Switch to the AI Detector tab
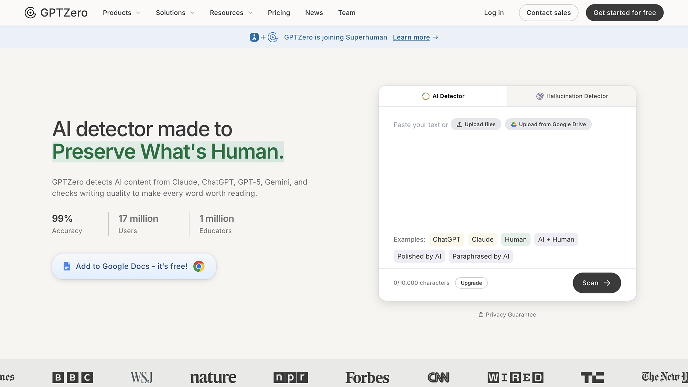This screenshot has width=688, height=387. tap(443, 96)
